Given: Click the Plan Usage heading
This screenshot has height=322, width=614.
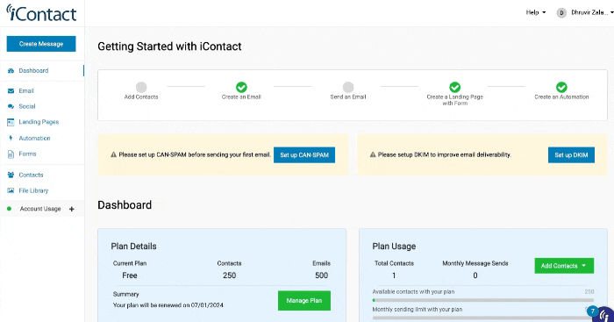Looking at the screenshot, I should point(394,247).
